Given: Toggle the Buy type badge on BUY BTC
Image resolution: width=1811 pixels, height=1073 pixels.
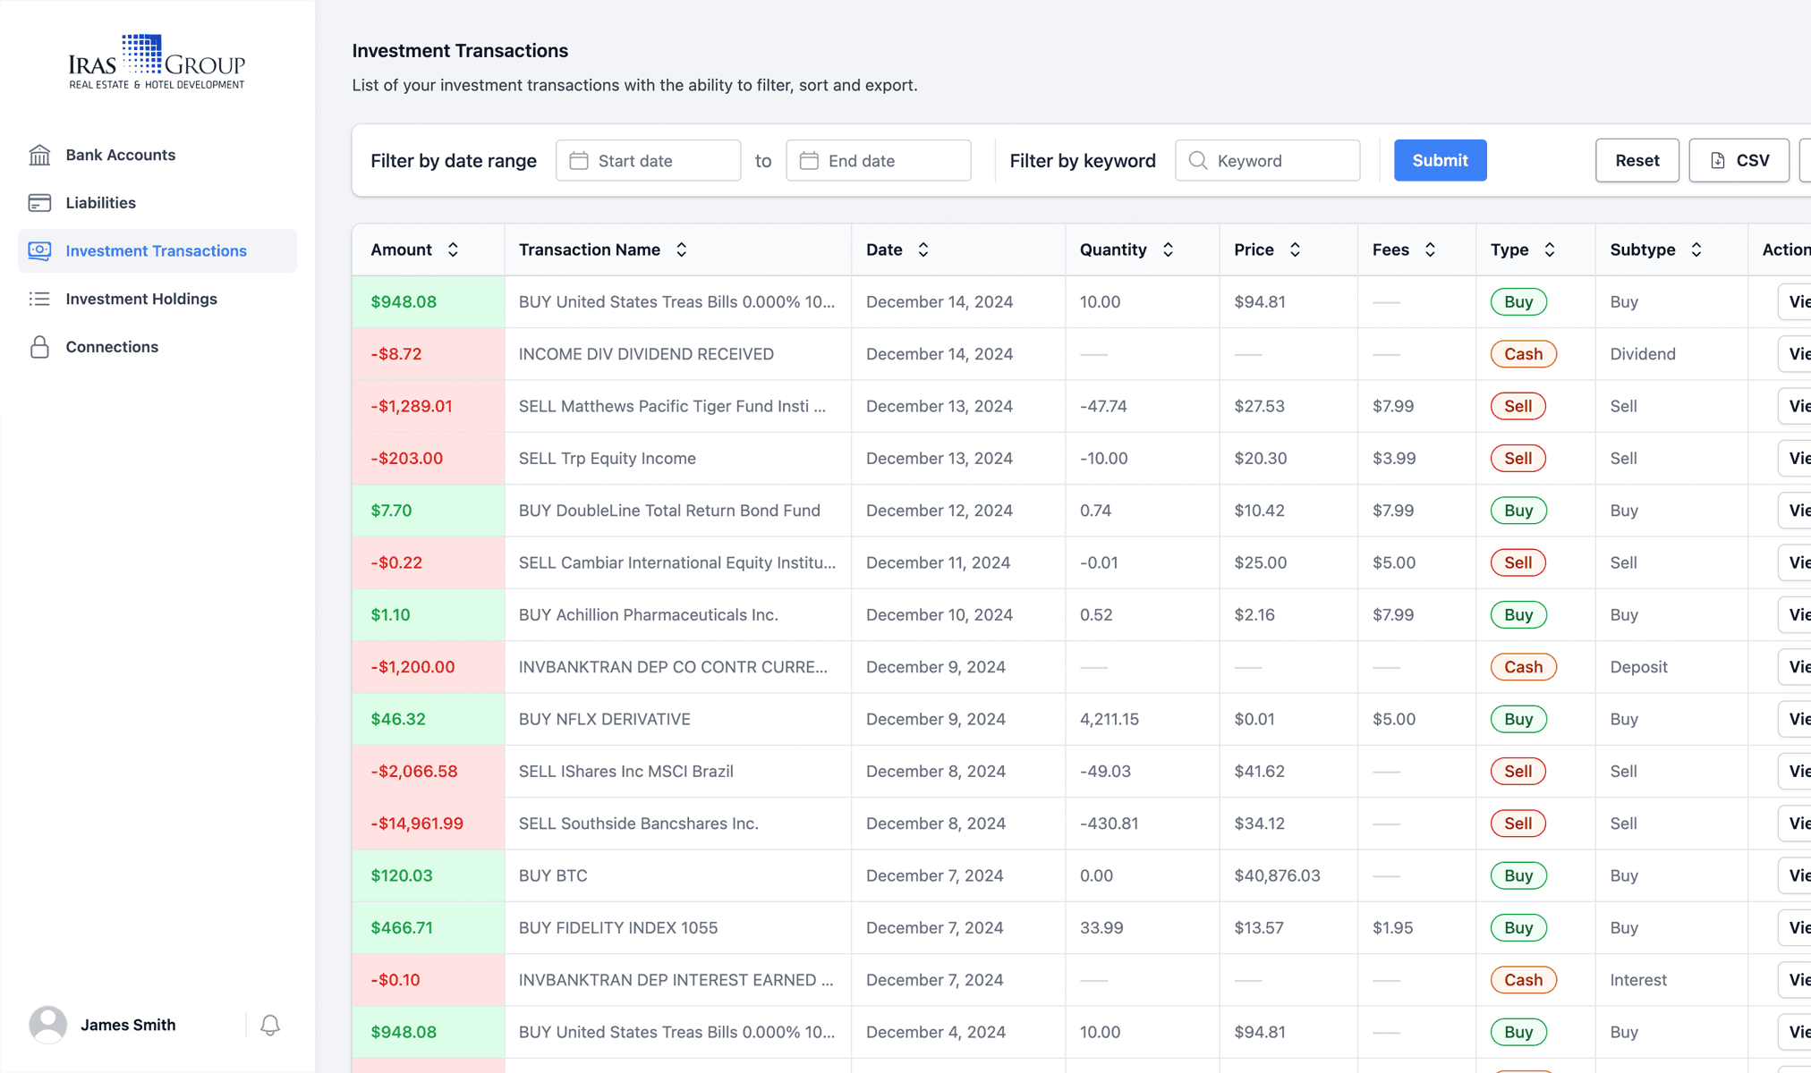Looking at the screenshot, I should pos(1518,875).
